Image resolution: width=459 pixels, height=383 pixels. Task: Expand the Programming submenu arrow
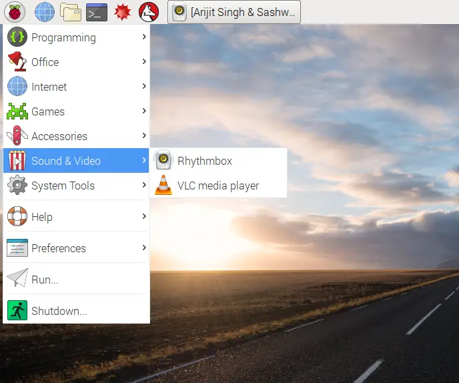click(143, 37)
